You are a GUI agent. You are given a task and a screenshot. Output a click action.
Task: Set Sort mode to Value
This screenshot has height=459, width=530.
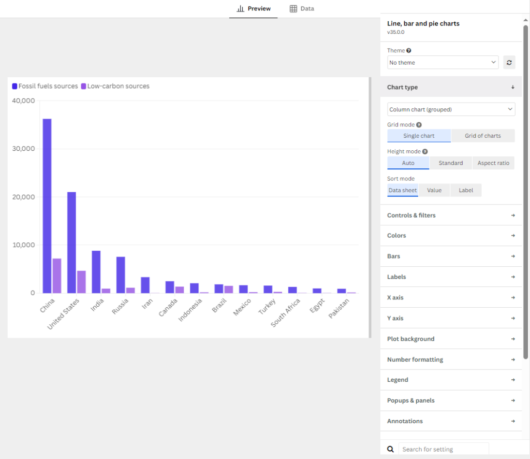pos(434,191)
